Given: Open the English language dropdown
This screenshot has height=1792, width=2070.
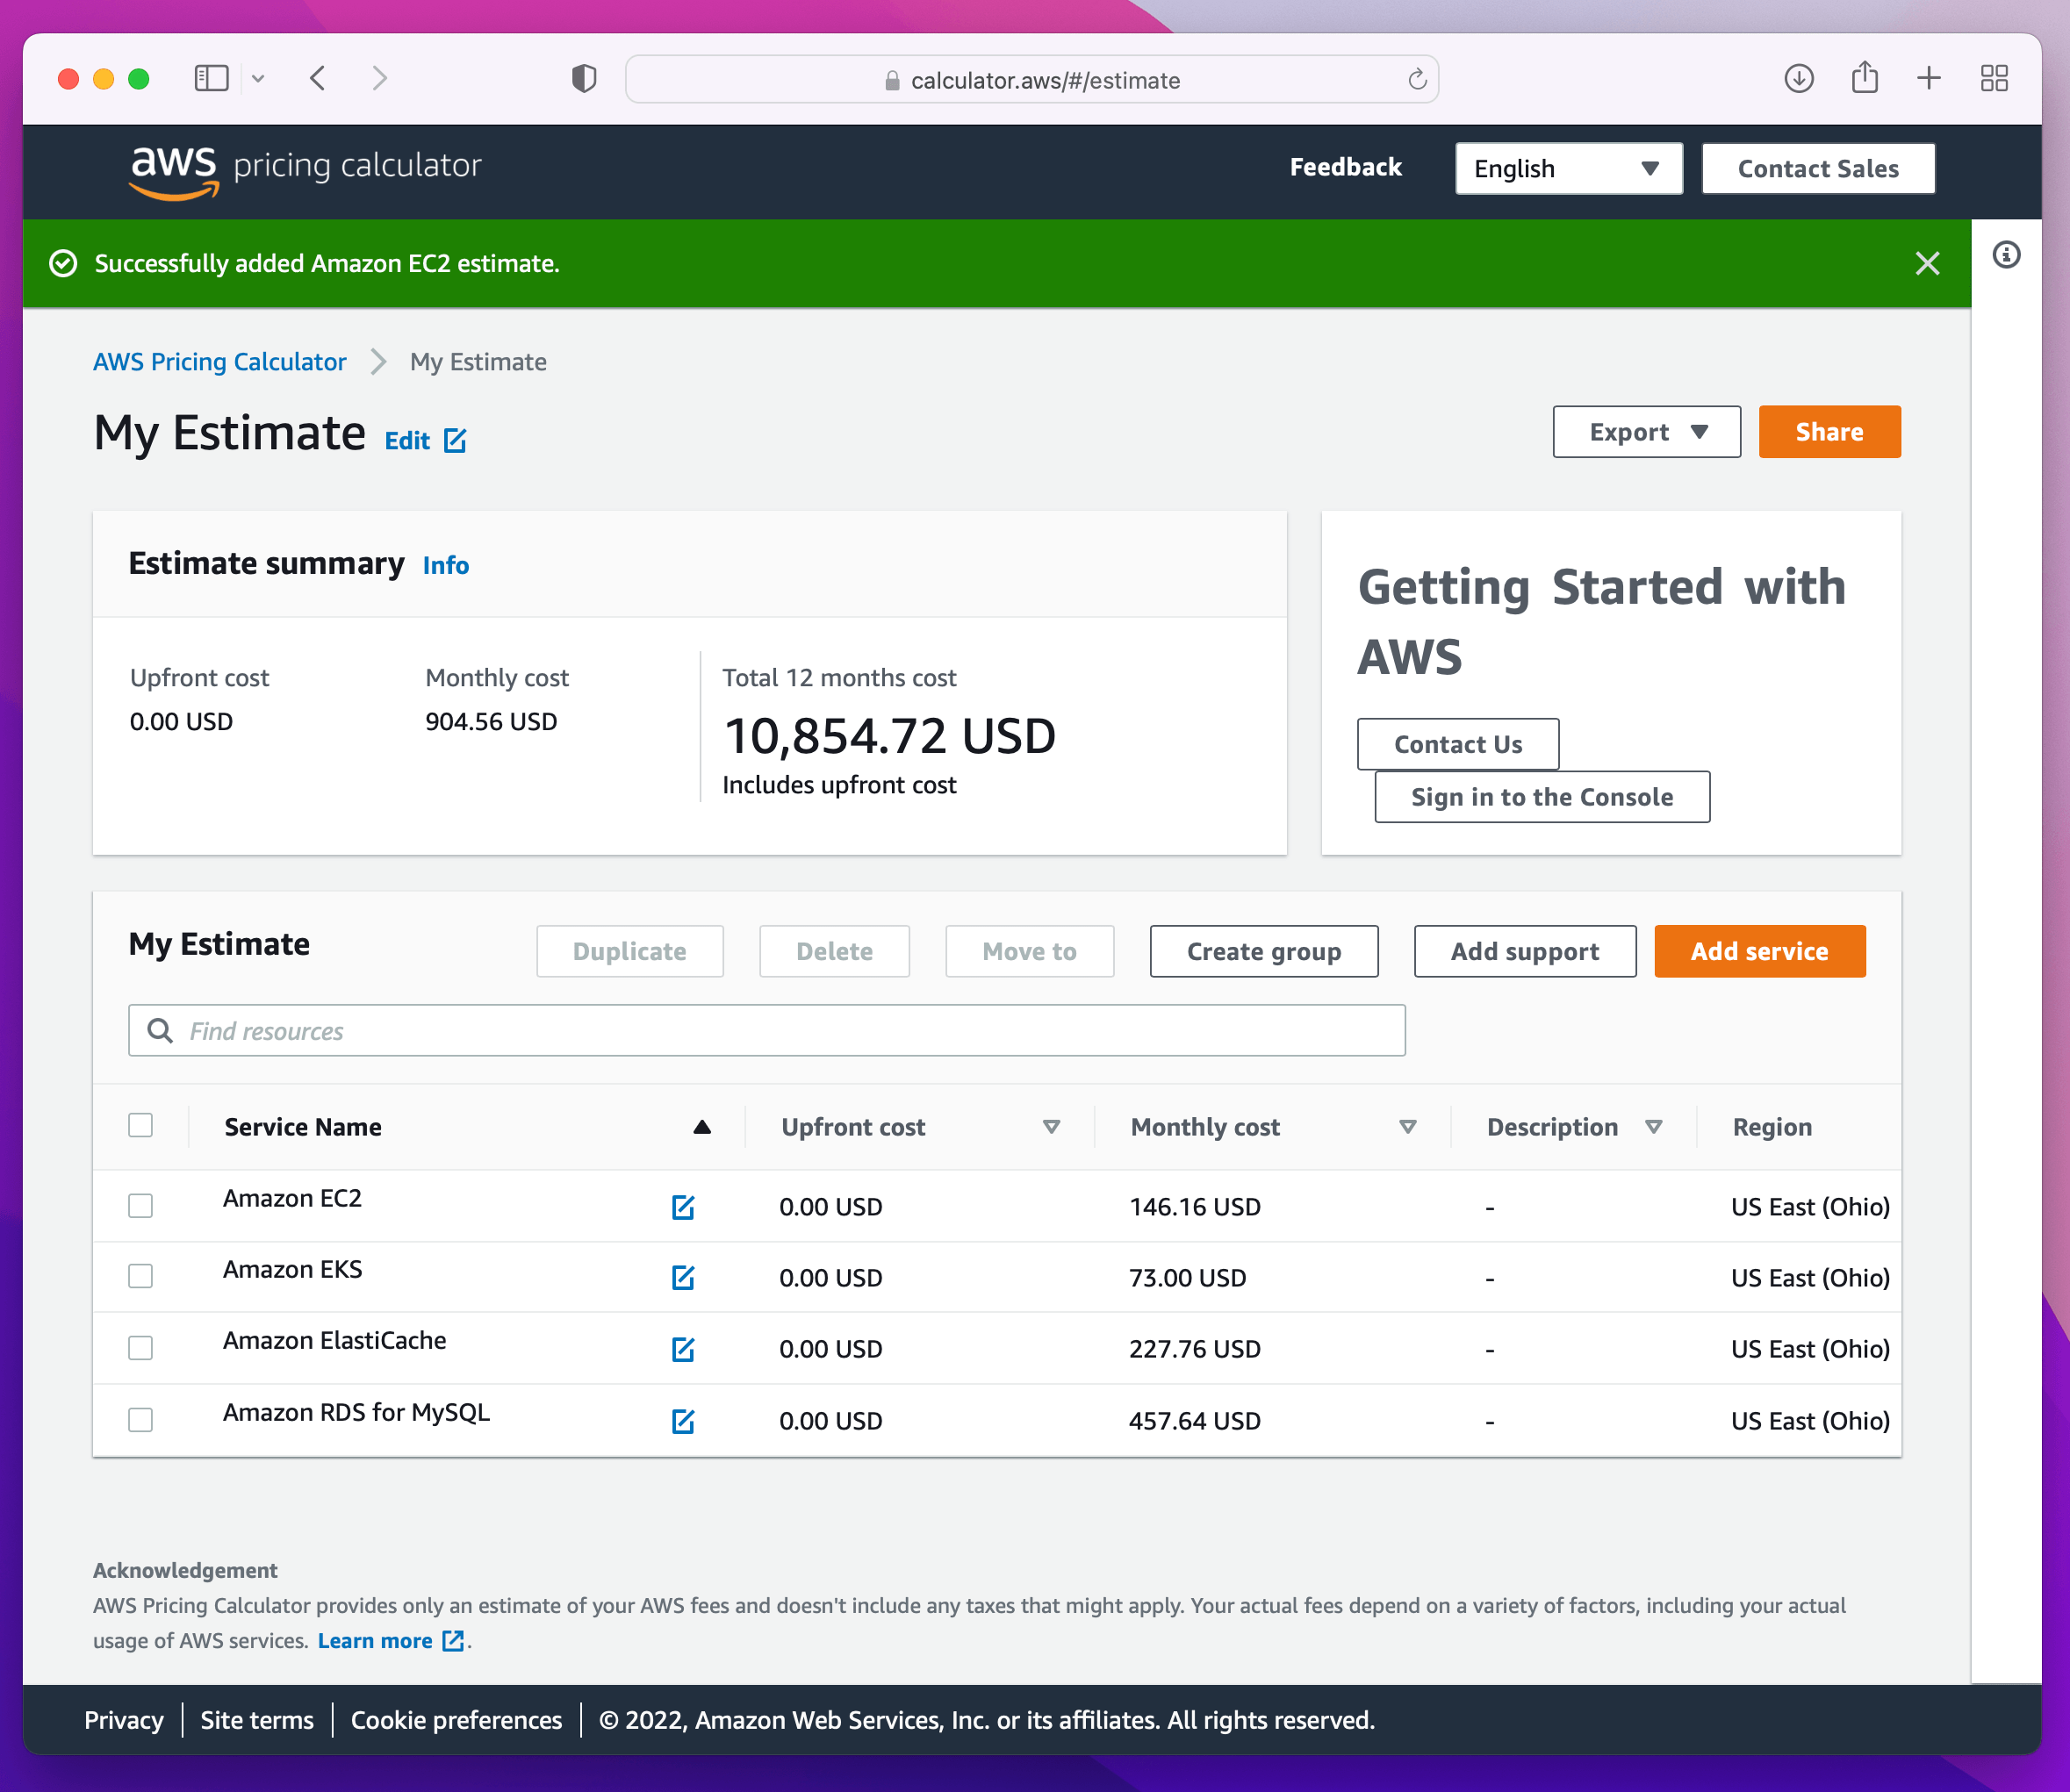Looking at the screenshot, I should [x=1568, y=168].
